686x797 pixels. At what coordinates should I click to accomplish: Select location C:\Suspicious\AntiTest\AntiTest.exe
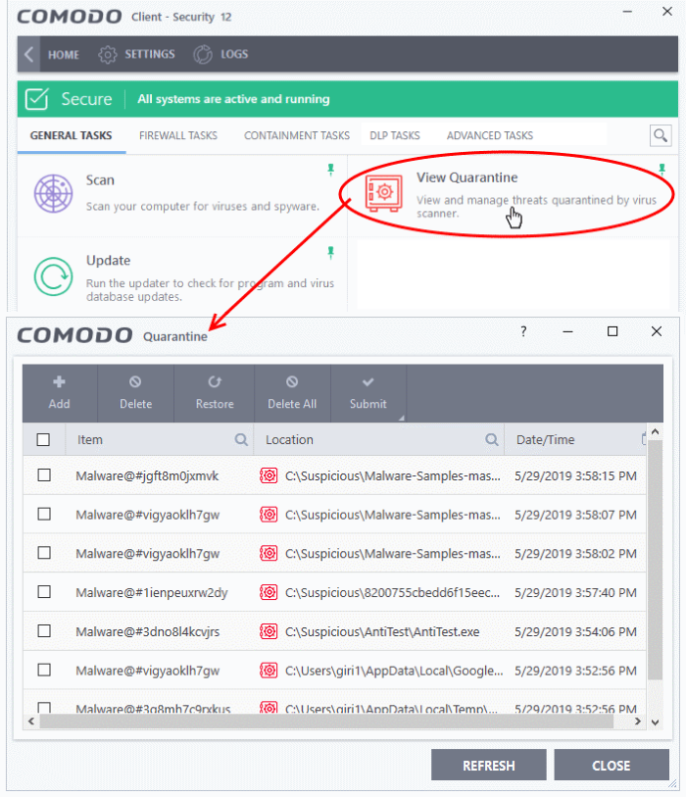coord(382,631)
